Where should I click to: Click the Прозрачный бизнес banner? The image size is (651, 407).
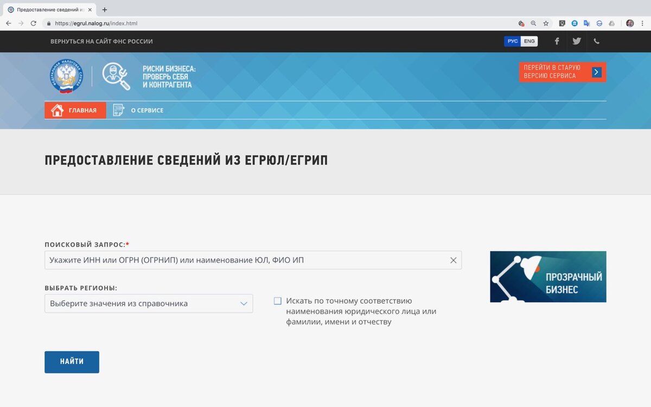[548, 277]
